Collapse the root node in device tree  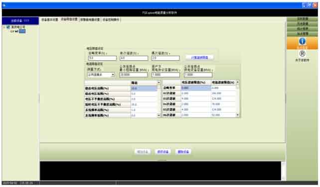(4, 27)
